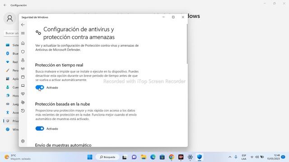This screenshot has height=162, width=289.
Task: Turn off Protección en tiempo real toggle
Action: pos(40,87)
